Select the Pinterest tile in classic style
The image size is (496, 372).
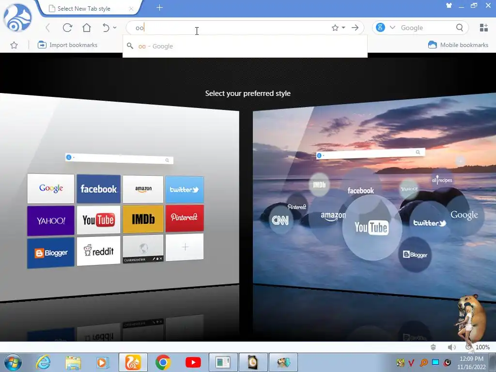pos(185,218)
